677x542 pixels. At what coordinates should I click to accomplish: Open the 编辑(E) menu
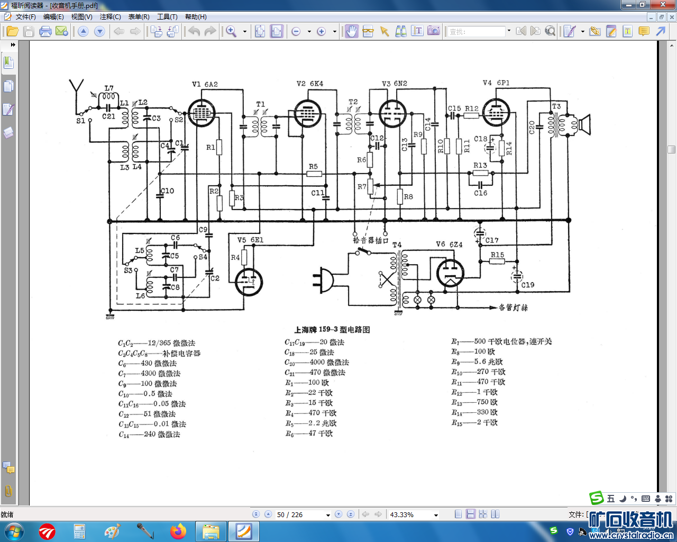[x=53, y=17]
